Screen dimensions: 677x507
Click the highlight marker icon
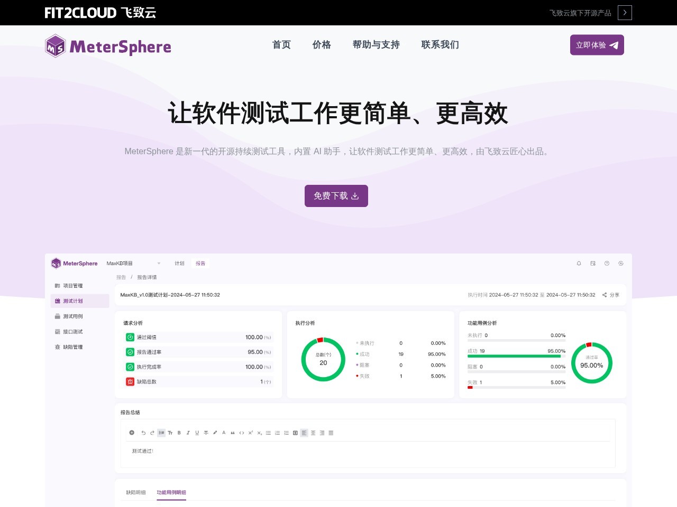pos(215,433)
